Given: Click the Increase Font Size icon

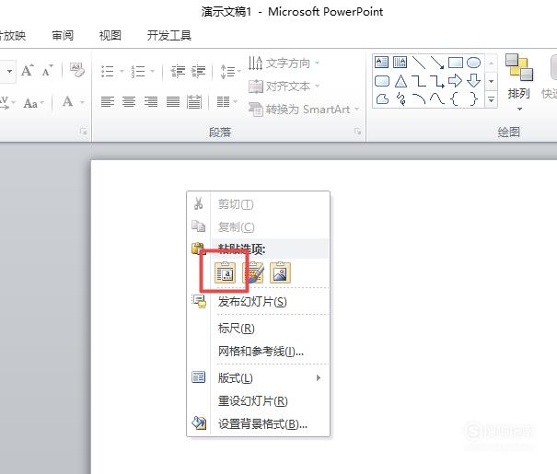Looking at the screenshot, I should coord(28,71).
